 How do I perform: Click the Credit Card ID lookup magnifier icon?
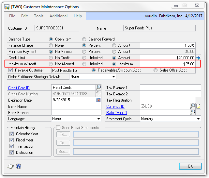98,88
